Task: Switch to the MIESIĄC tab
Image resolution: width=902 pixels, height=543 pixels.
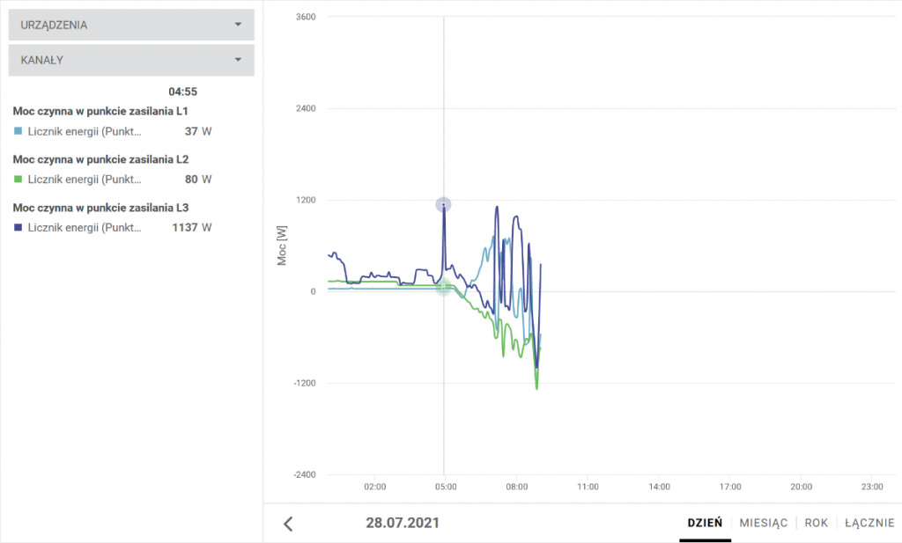Action: 763,523
